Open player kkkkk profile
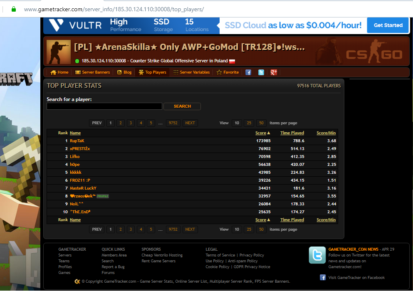 (x=76, y=173)
